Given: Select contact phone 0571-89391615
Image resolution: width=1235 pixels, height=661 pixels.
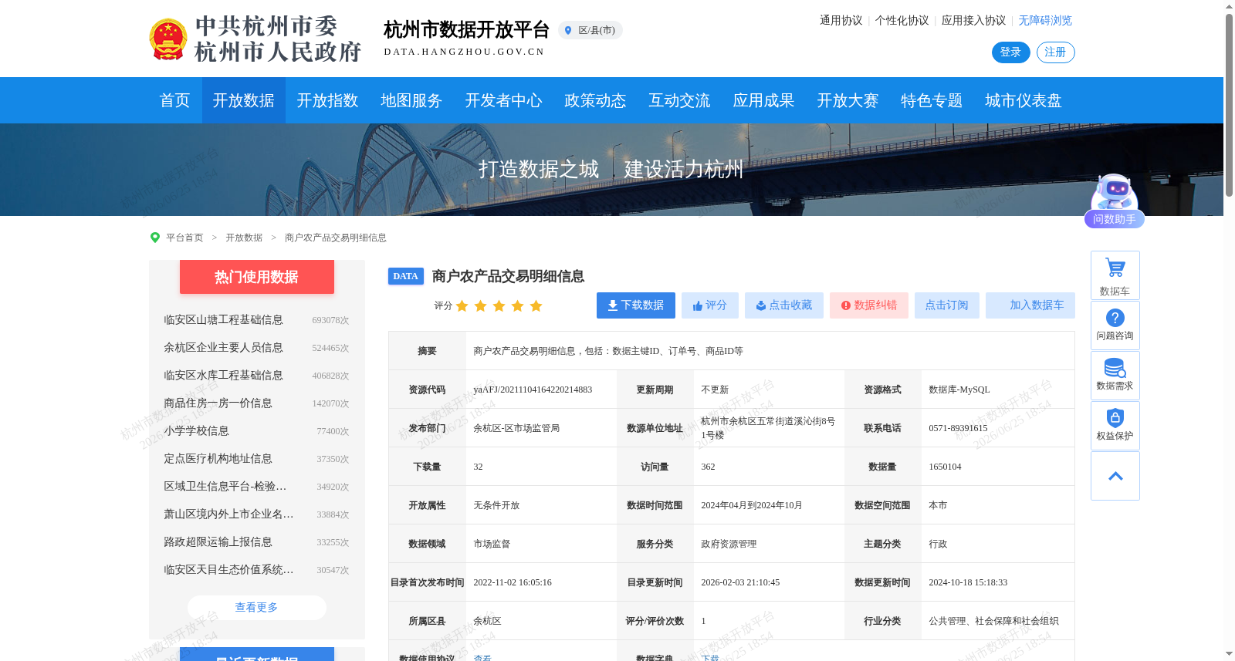Looking at the screenshot, I should pos(959,428).
